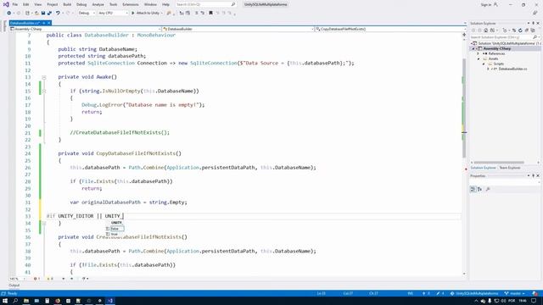Click the Visual Studio taskbar icon
543x305 pixels.
(x=110, y=301)
